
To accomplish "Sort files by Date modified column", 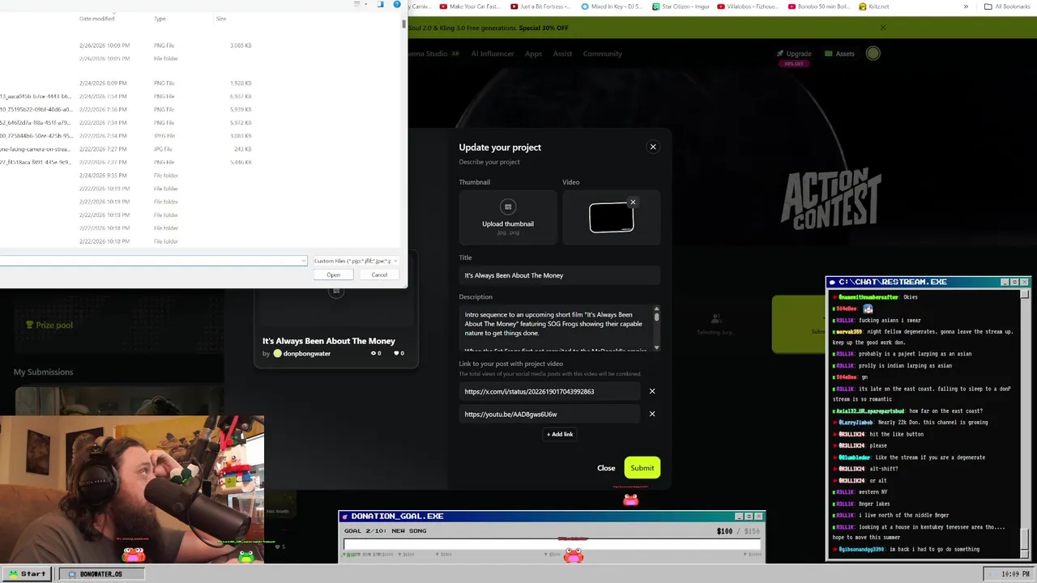I will (96, 19).
